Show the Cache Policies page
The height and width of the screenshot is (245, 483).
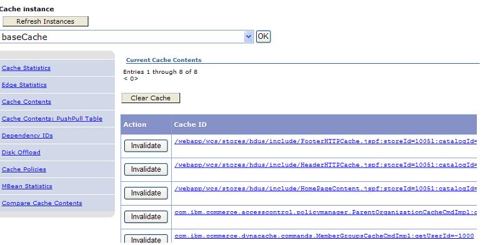tap(24, 169)
